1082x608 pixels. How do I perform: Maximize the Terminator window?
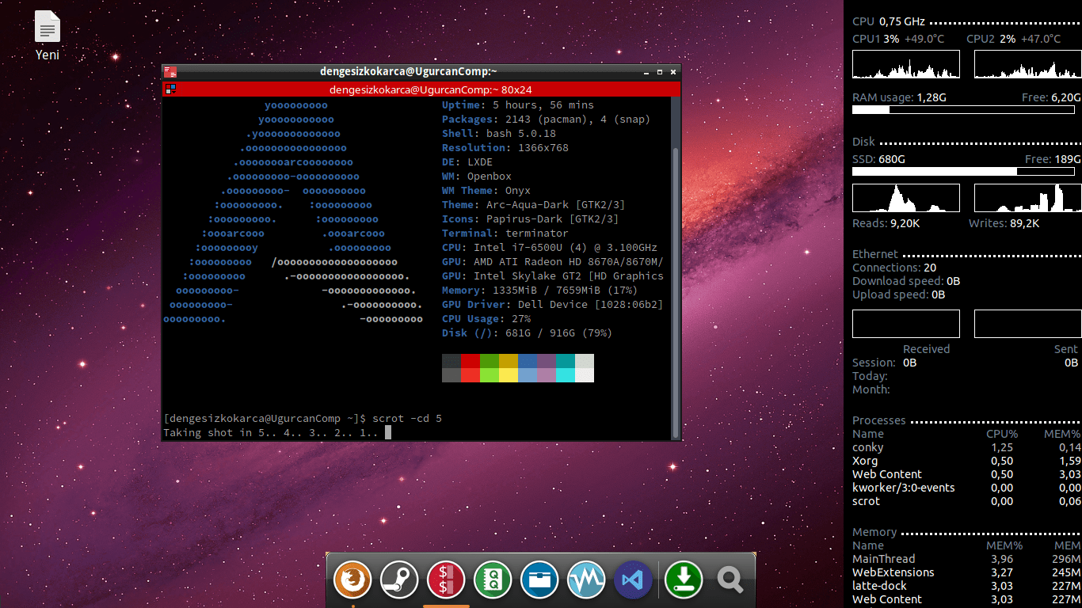(660, 71)
